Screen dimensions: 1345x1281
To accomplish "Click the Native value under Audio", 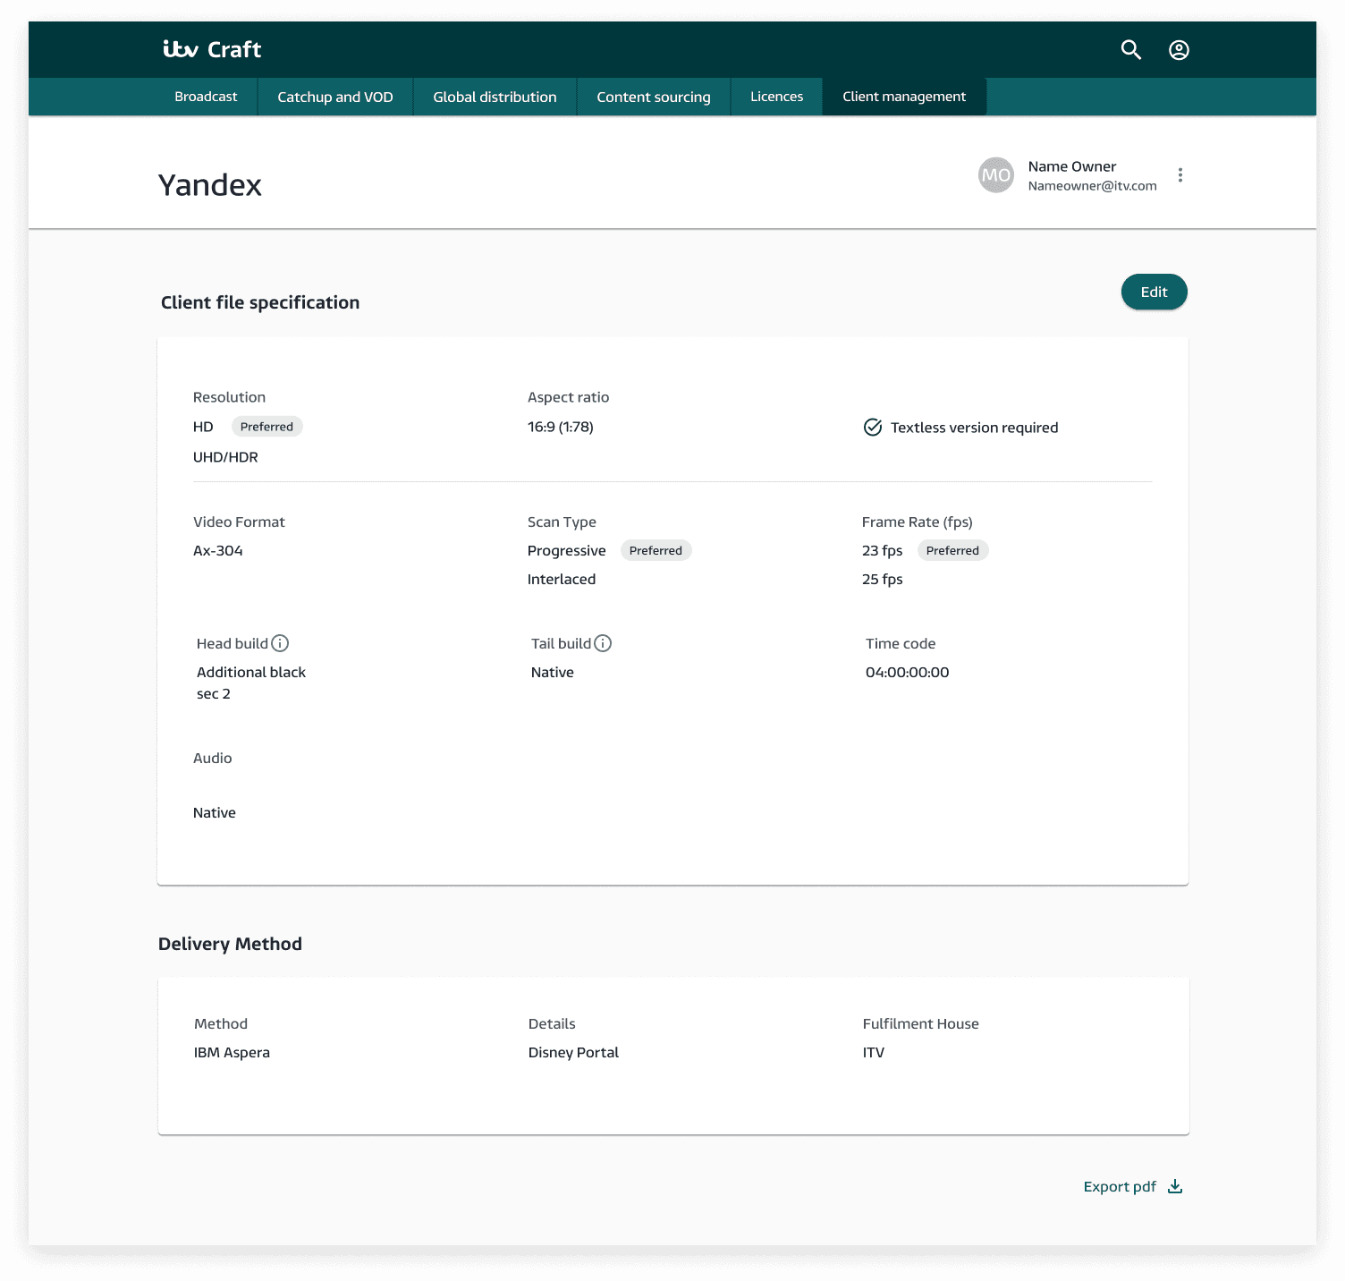I will click(x=215, y=812).
